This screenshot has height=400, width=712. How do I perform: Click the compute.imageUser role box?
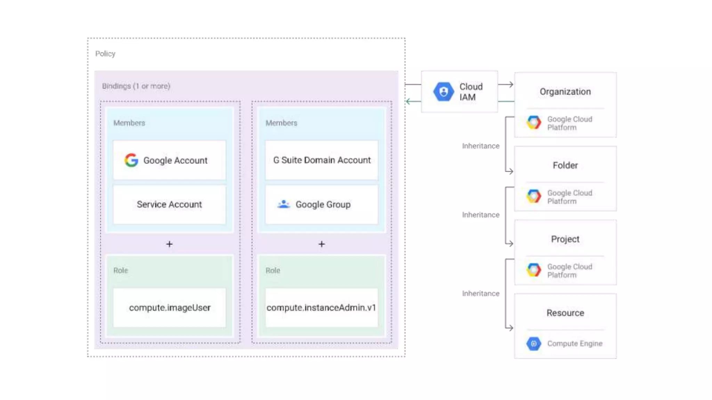coord(169,307)
